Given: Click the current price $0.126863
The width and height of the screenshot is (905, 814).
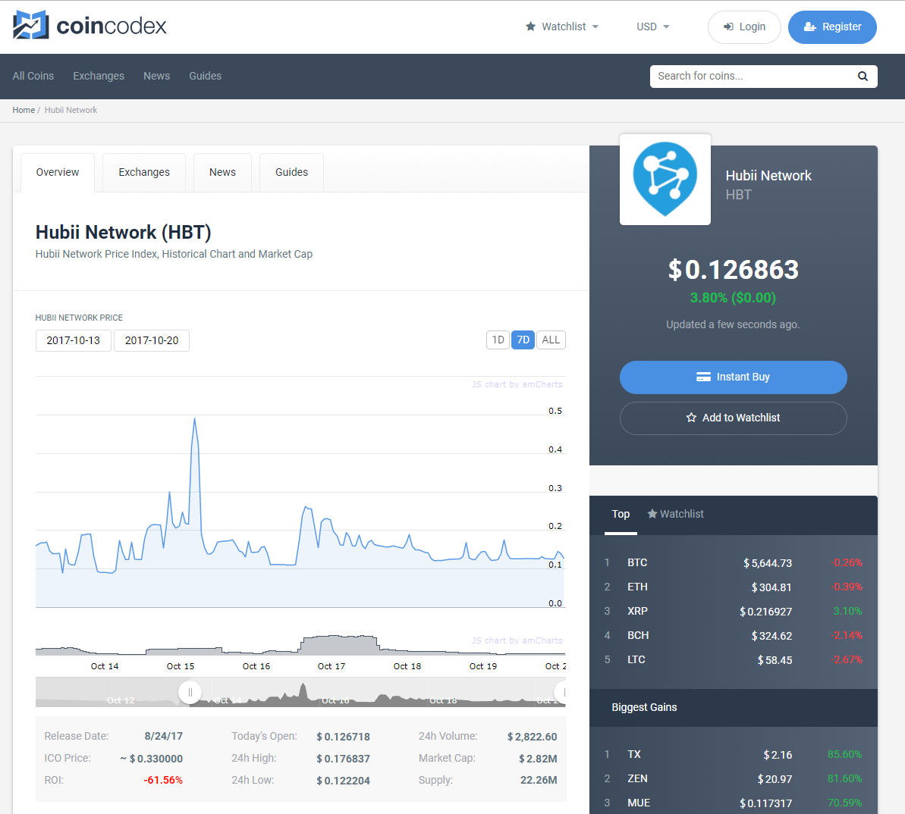Looking at the screenshot, I should click(x=733, y=270).
